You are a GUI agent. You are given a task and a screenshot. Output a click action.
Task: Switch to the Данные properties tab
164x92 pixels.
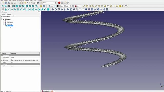coord(7,91)
